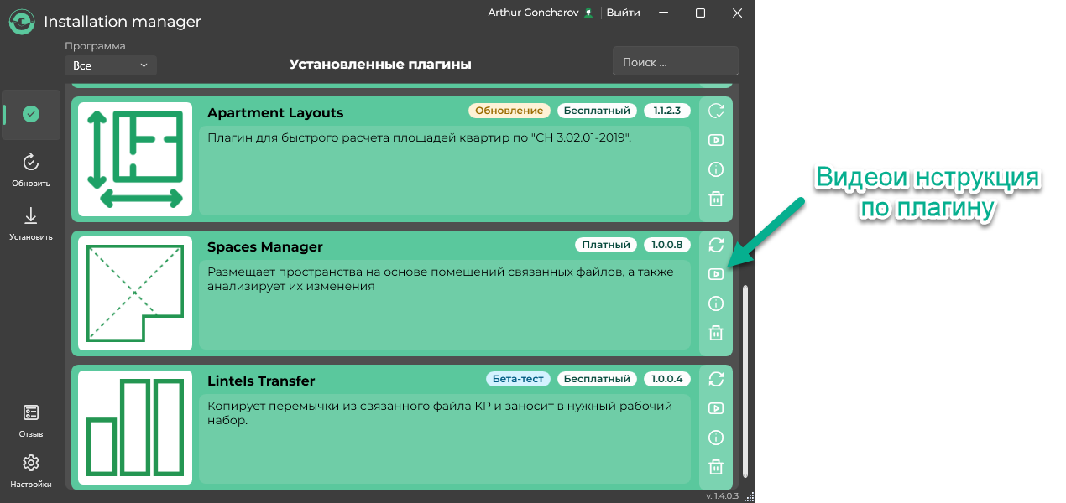Screen dimensions: 1066x503
Task: Play the video instruction for Apartment Layouts
Action: [715, 139]
